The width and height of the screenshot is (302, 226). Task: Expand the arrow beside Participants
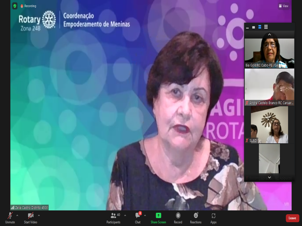coord(125,215)
